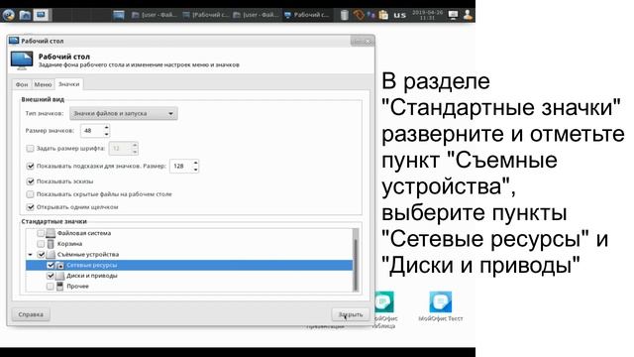Image resolution: width=634 pixels, height=357 pixels.
Task: Uncheck the Диски и приводы checkbox
Action: click(51, 276)
